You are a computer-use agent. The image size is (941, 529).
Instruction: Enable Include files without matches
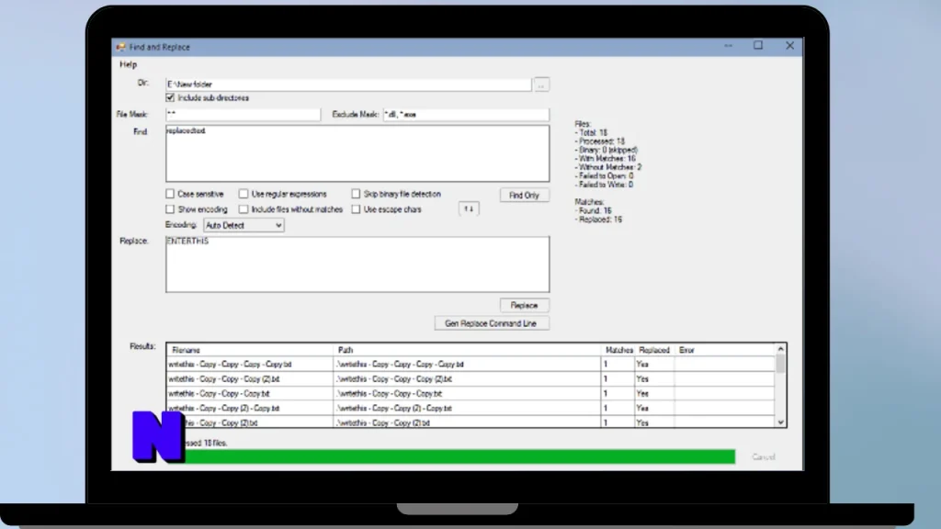point(244,209)
